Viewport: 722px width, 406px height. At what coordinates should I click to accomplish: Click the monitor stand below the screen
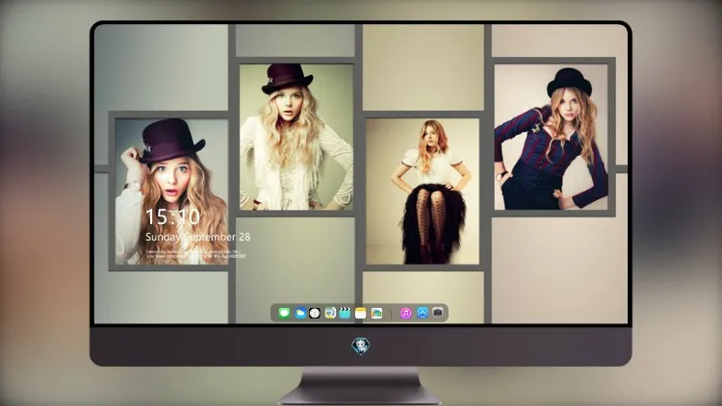361,386
